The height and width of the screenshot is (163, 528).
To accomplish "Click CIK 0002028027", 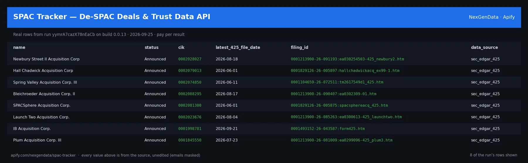I will coord(190,59).
